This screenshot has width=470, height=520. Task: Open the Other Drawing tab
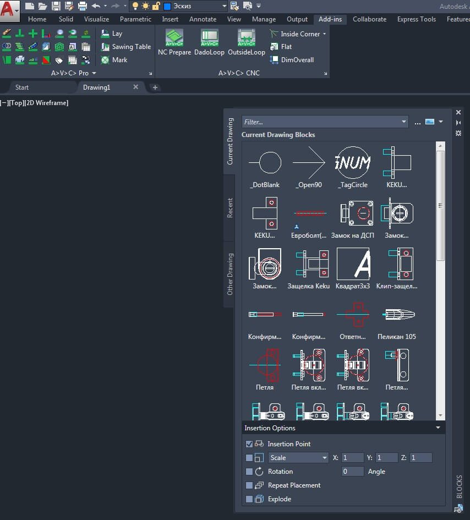(x=230, y=274)
